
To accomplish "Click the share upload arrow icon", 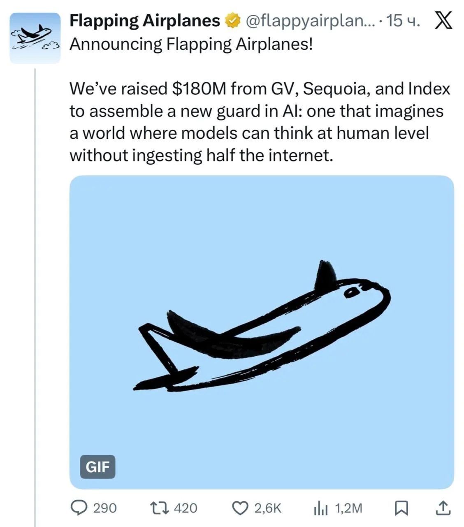I will 442,508.
